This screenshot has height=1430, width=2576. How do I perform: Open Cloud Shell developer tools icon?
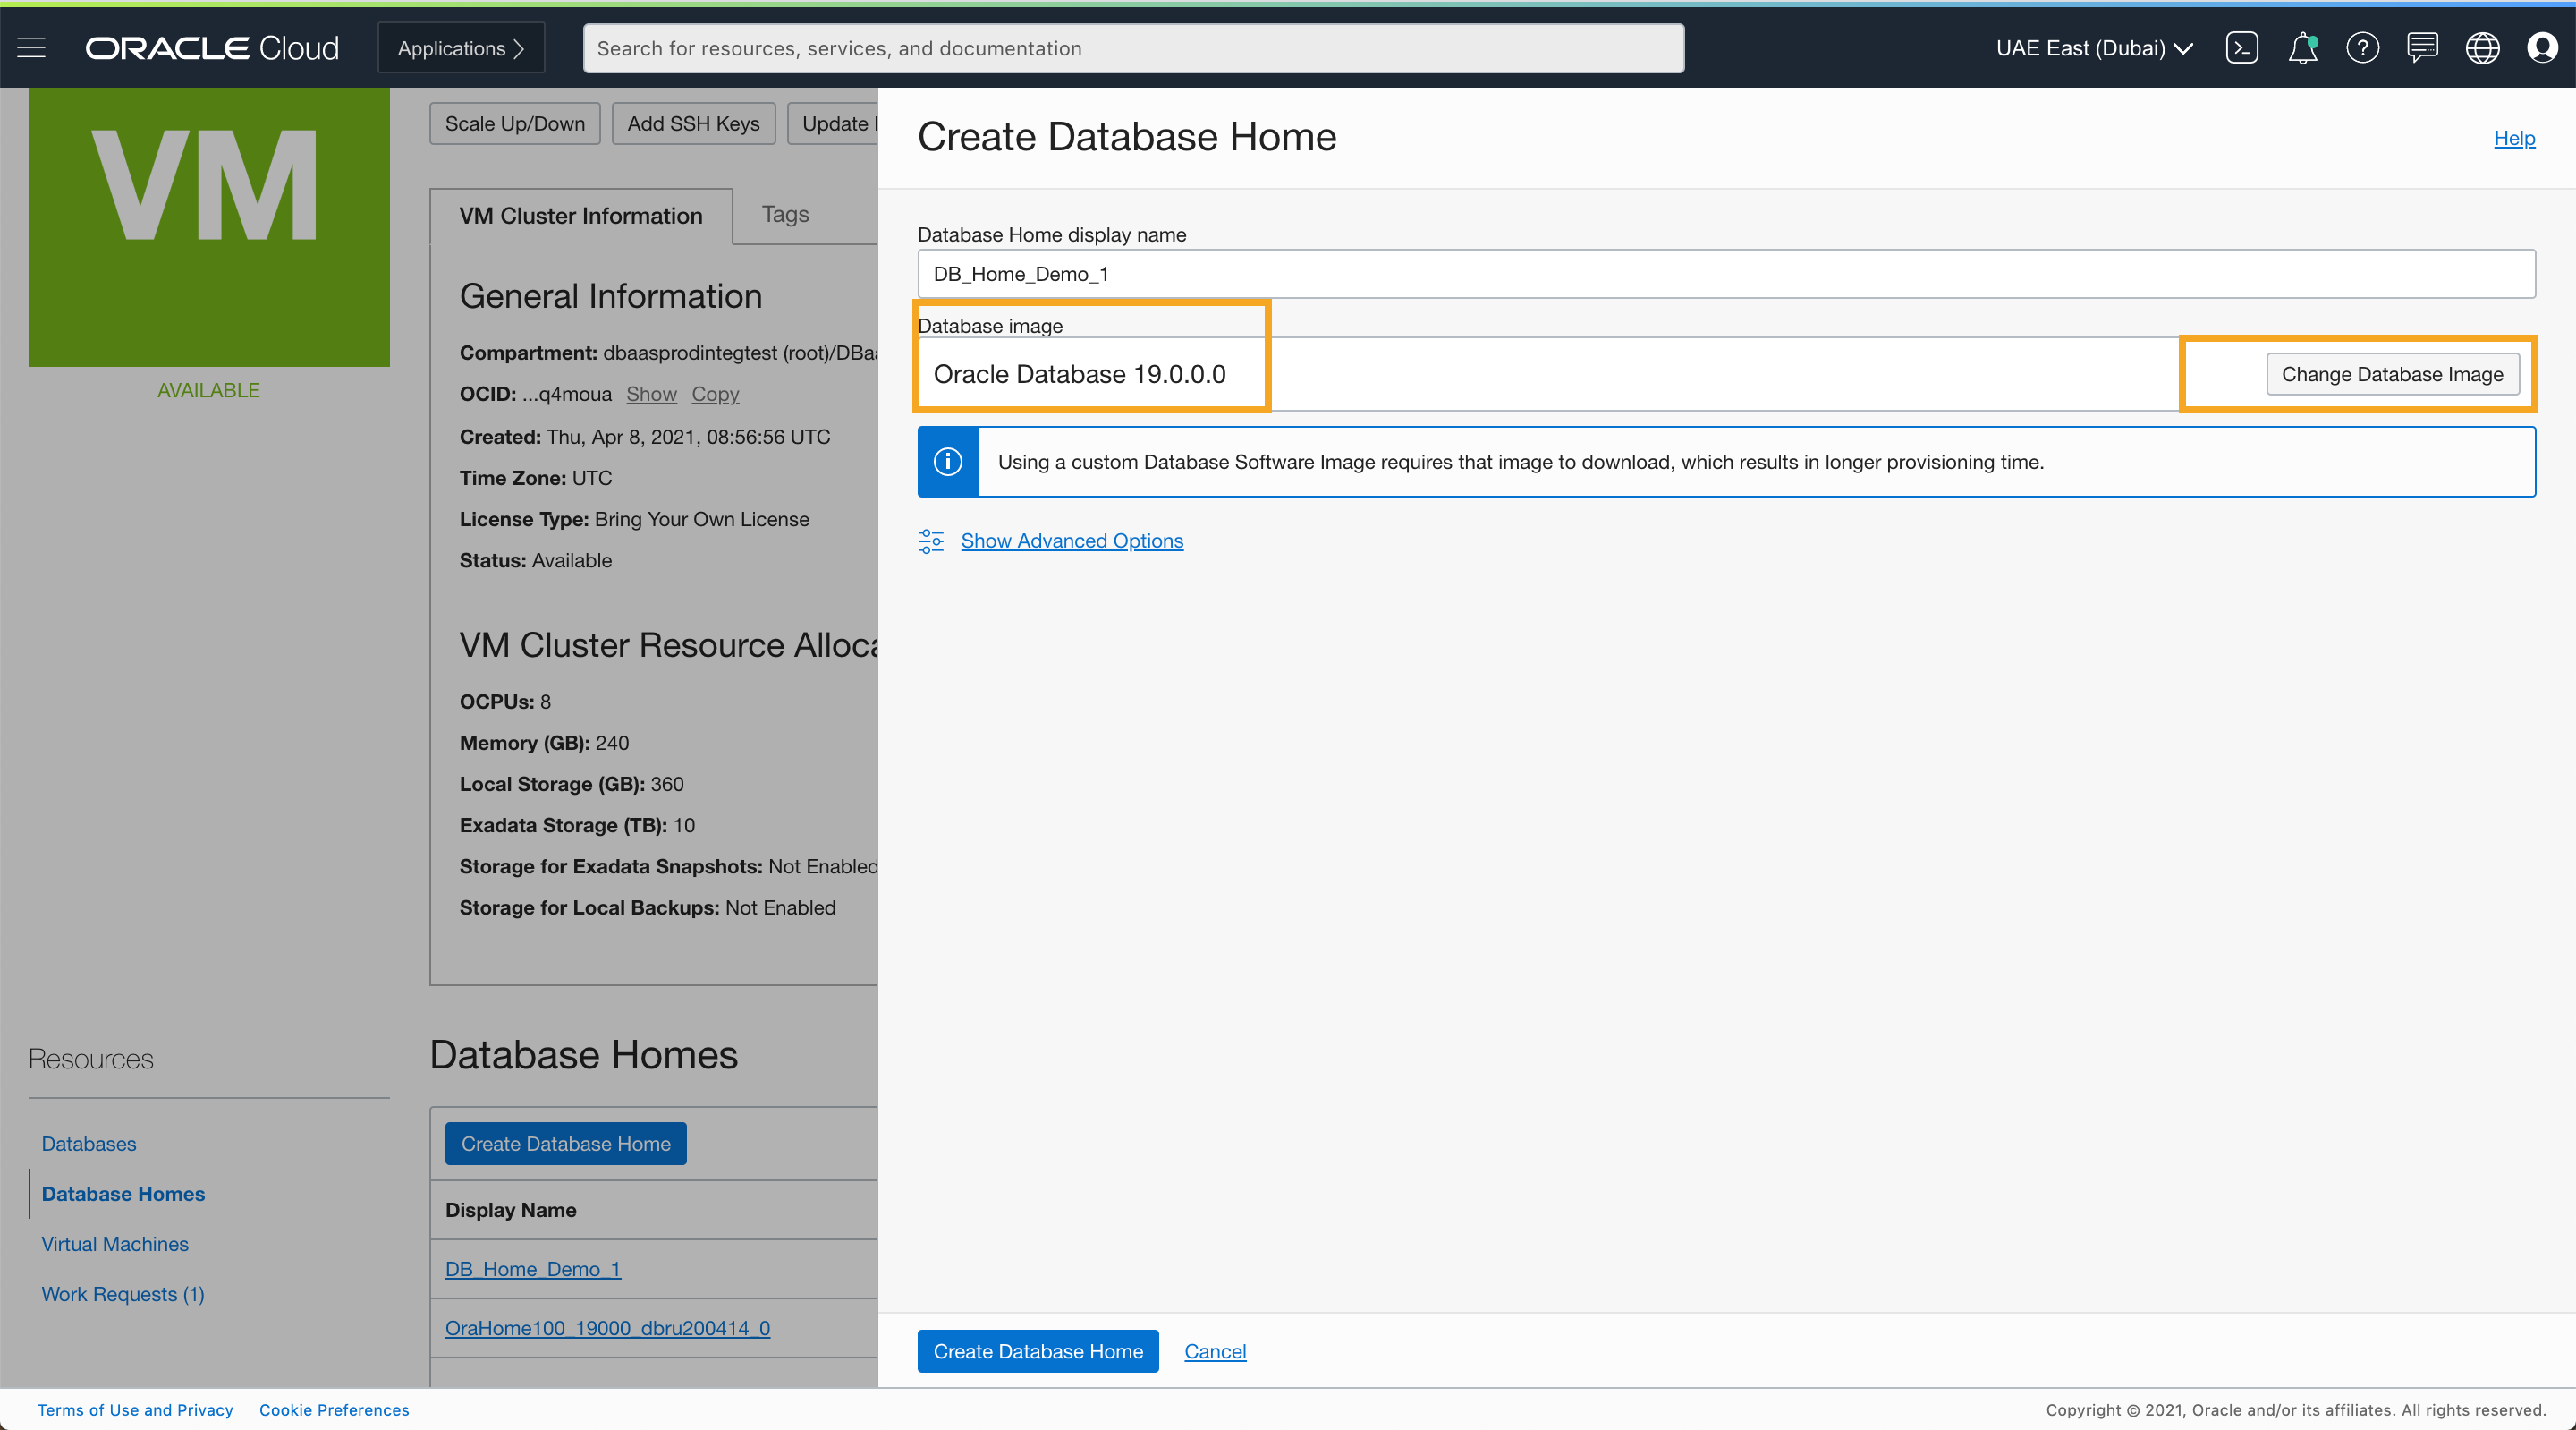point(2241,48)
